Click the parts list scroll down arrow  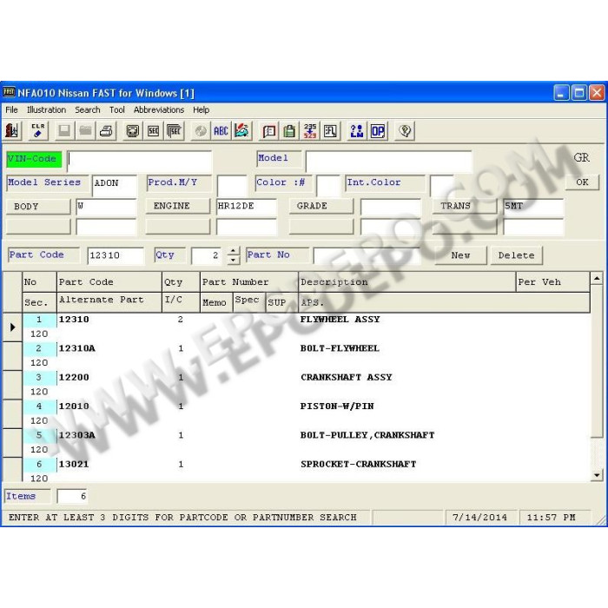597,475
